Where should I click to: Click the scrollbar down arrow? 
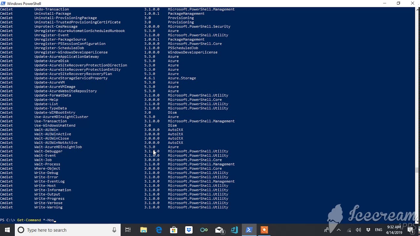417,222
